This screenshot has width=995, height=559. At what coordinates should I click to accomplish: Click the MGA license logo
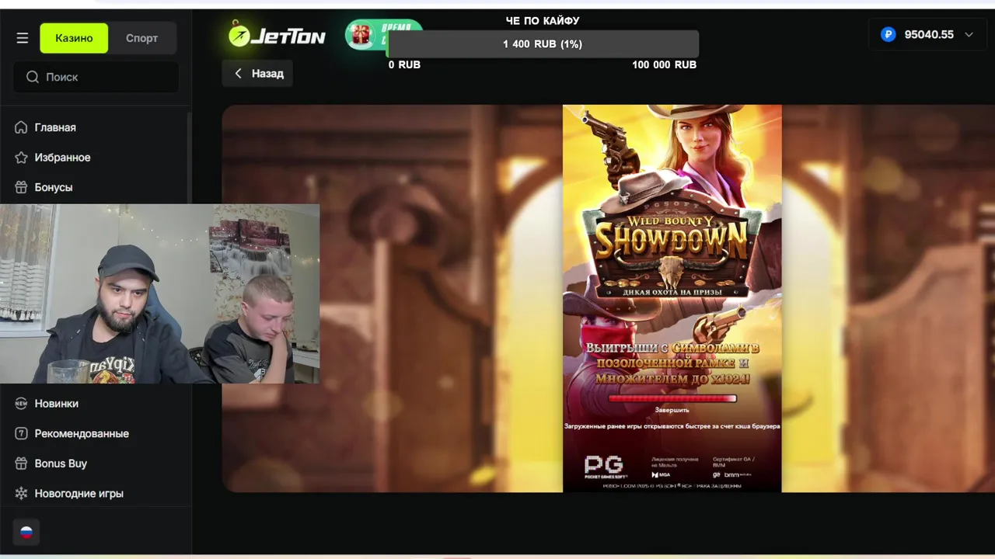point(661,474)
